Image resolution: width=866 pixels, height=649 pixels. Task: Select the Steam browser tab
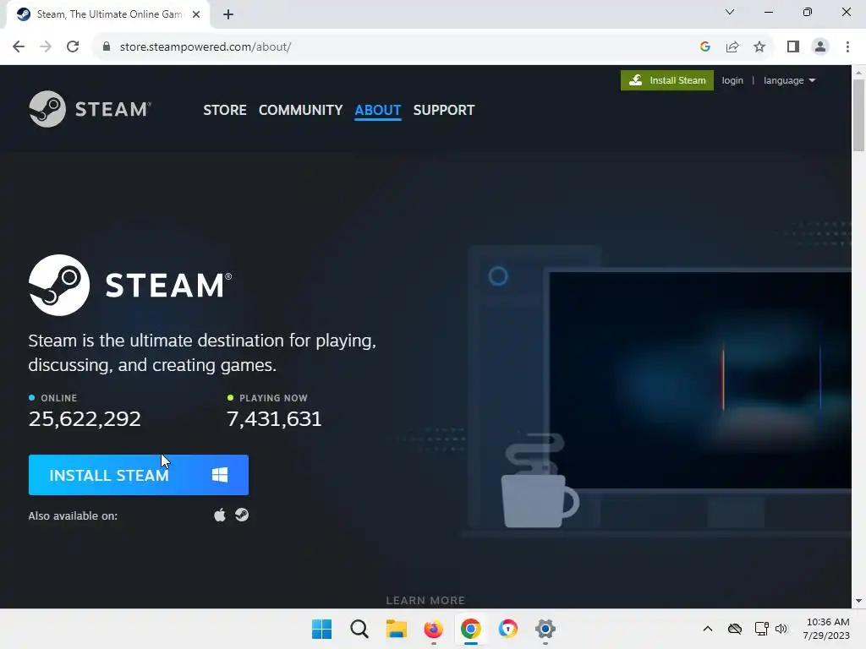tap(107, 15)
